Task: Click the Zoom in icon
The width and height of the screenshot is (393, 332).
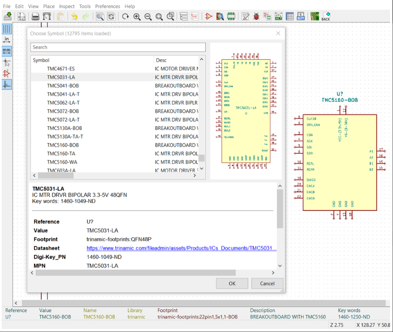Action: click(x=137, y=17)
